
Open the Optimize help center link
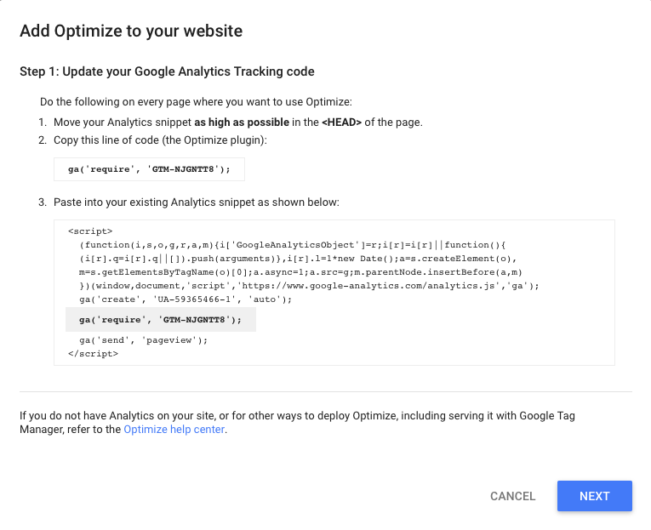pyautogui.click(x=174, y=430)
